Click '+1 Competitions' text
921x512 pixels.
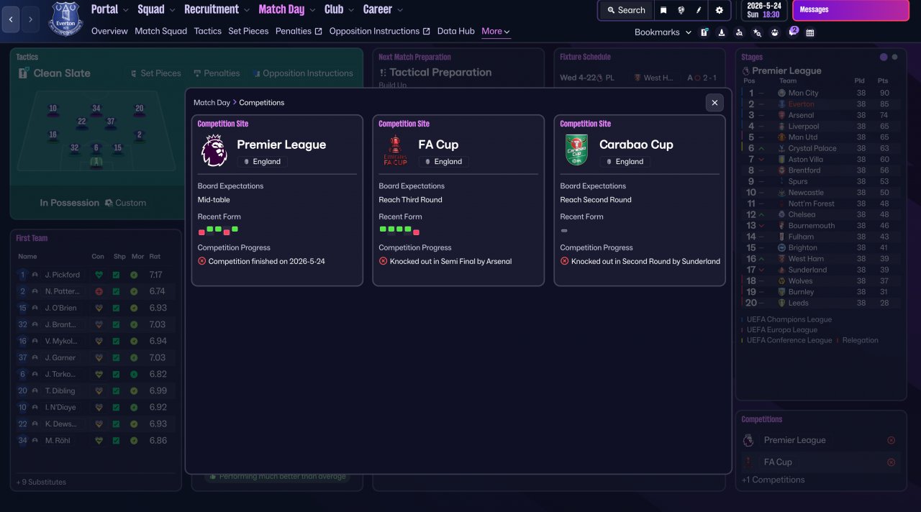click(773, 480)
